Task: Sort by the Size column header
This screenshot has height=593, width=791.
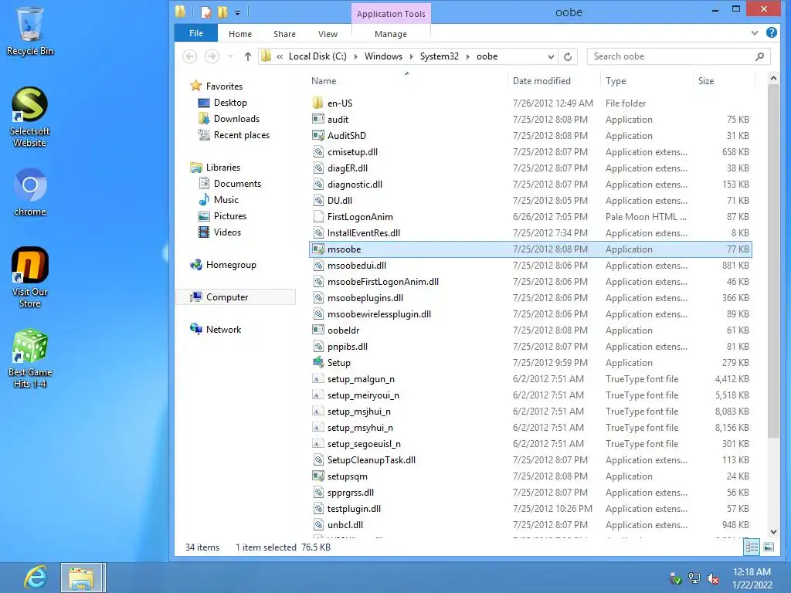Action: tap(706, 80)
